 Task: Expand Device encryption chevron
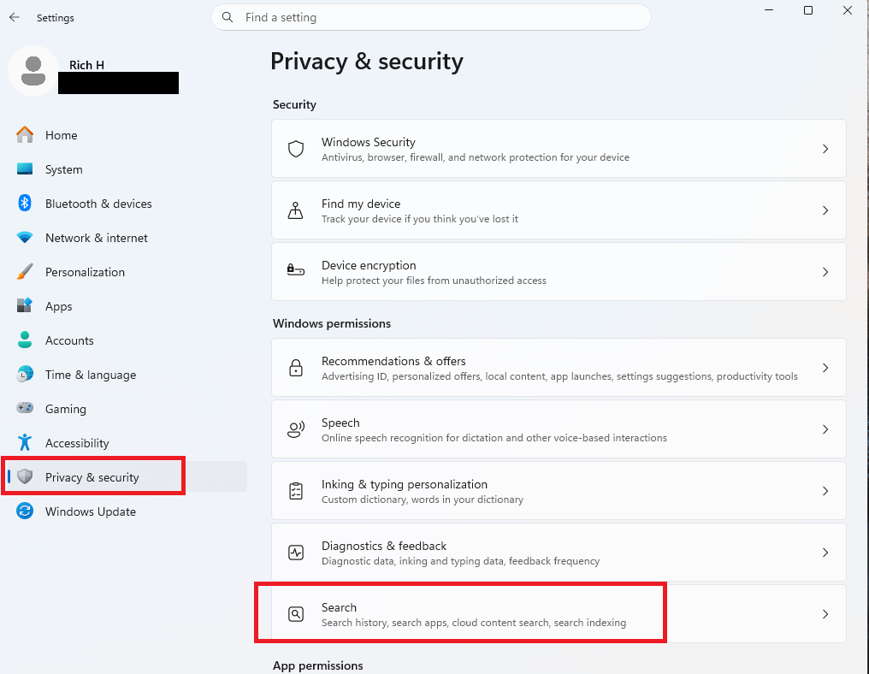click(x=825, y=272)
